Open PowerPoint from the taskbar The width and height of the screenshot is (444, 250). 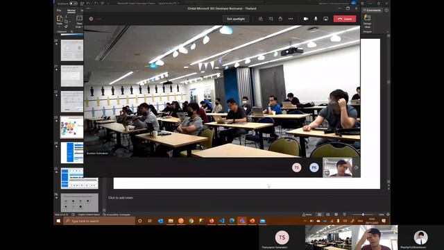coord(253,221)
